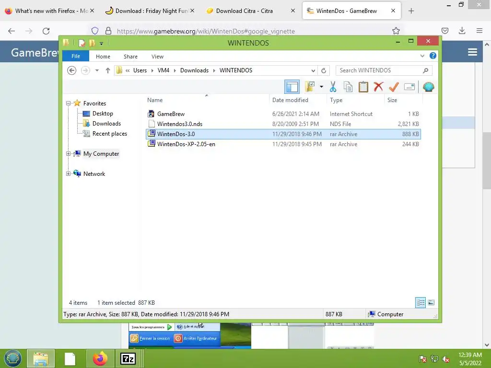This screenshot has width=491, height=368.
Task: Open a new Firefox tab
Action: pos(411,11)
